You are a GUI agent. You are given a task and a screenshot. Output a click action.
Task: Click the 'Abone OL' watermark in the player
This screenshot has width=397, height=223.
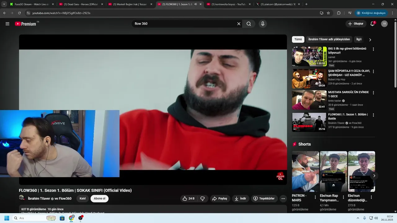280,176
